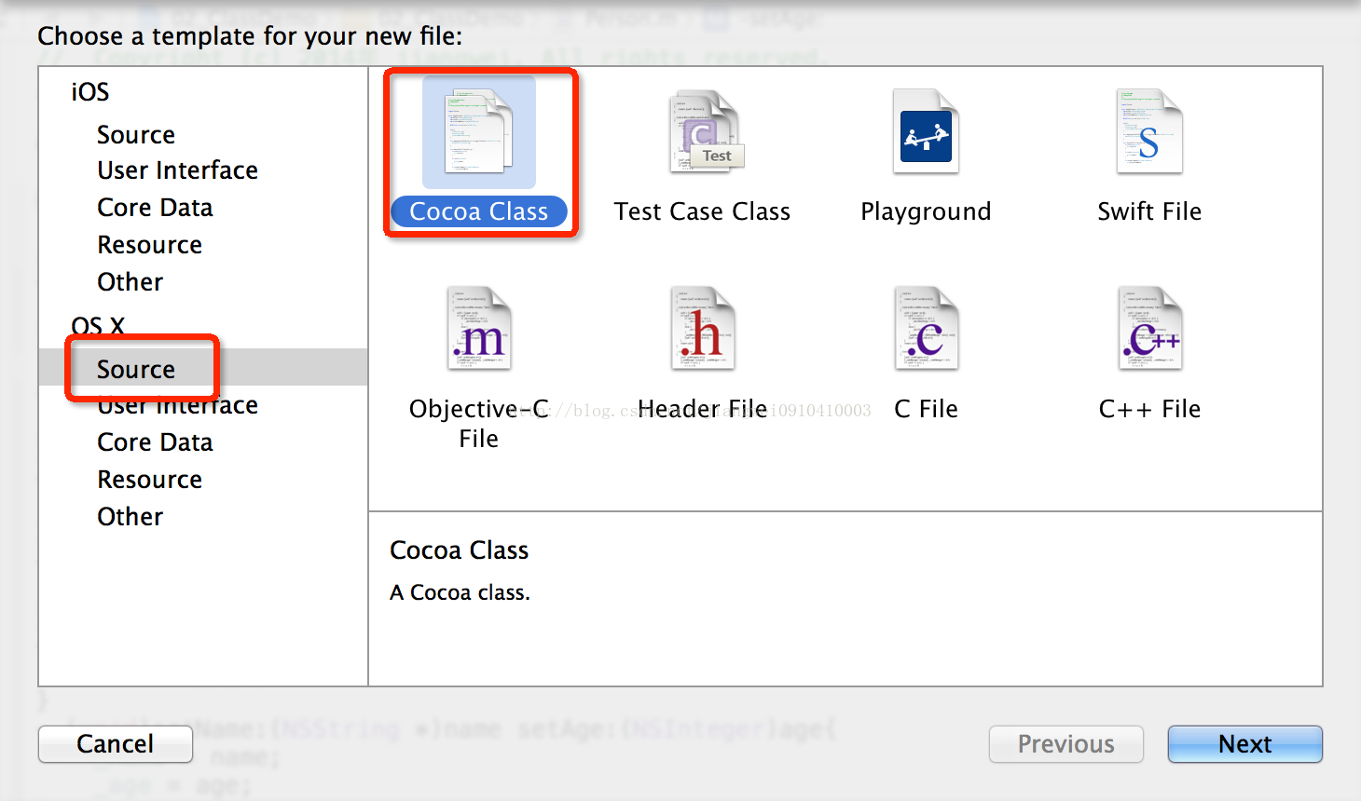Image resolution: width=1361 pixels, height=801 pixels.
Task: Click the C++ File label
Action: pos(1149,409)
